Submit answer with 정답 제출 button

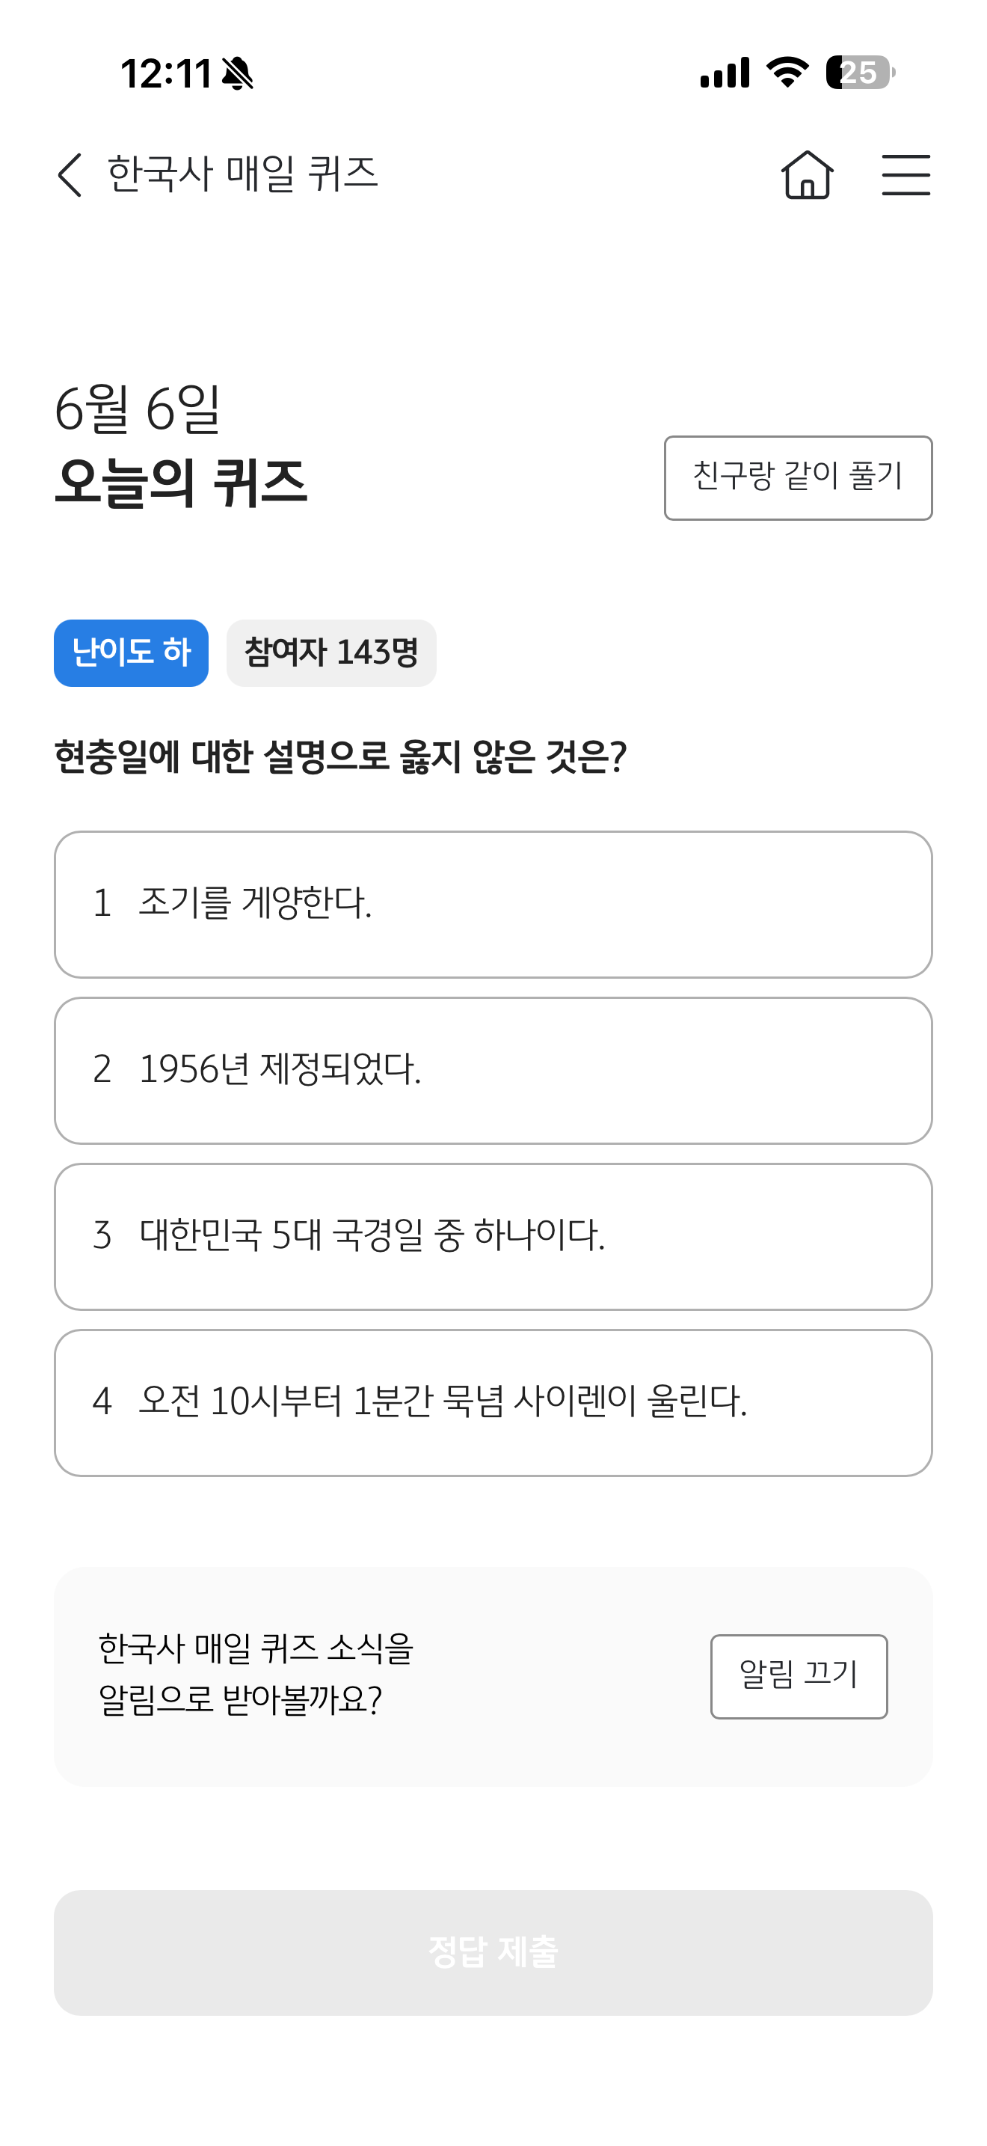493,1952
